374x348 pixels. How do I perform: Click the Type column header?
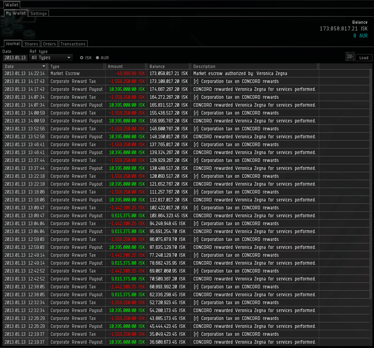click(76, 66)
